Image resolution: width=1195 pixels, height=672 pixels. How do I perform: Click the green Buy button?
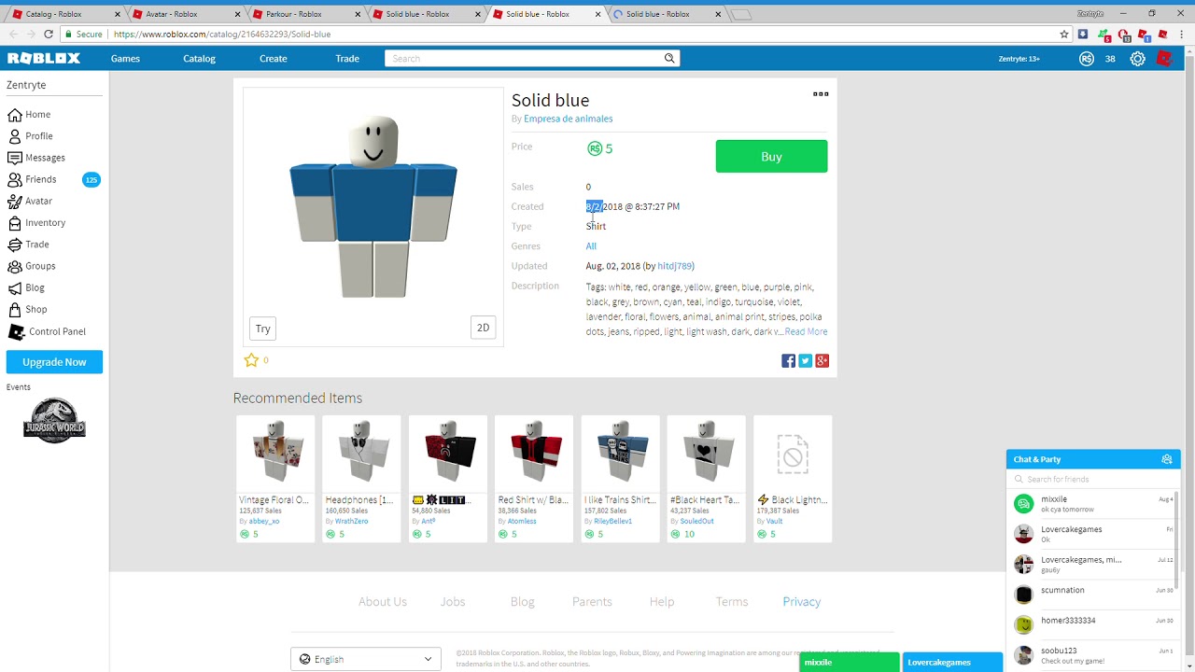point(771,157)
